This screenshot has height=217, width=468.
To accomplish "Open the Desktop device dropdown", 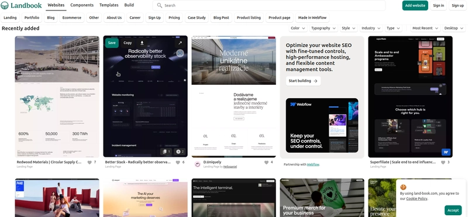I will click(x=454, y=28).
